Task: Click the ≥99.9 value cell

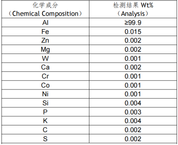Action: [133, 23]
